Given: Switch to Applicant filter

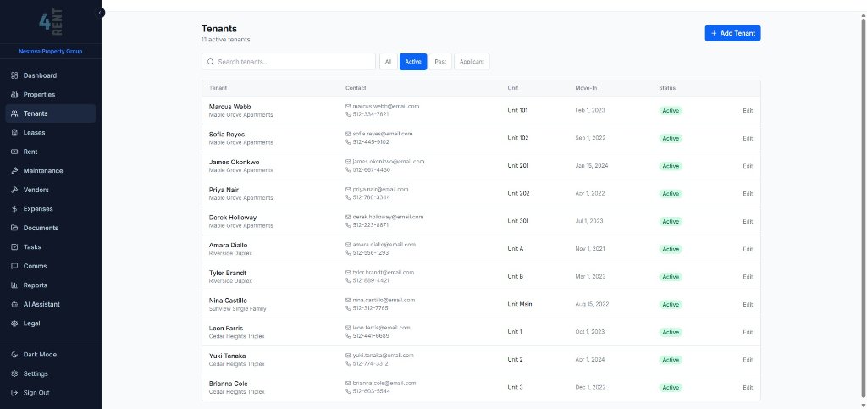Looking at the screenshot, I should coord(472,62).
